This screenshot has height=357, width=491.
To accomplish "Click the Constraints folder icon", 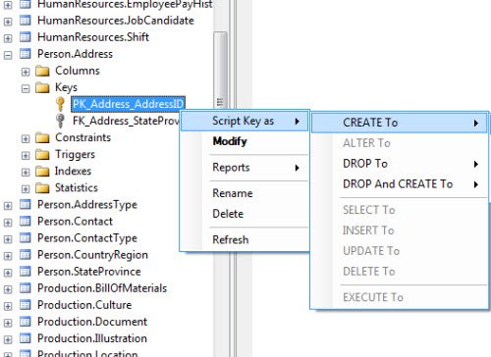I will click(x=42, y=138).
